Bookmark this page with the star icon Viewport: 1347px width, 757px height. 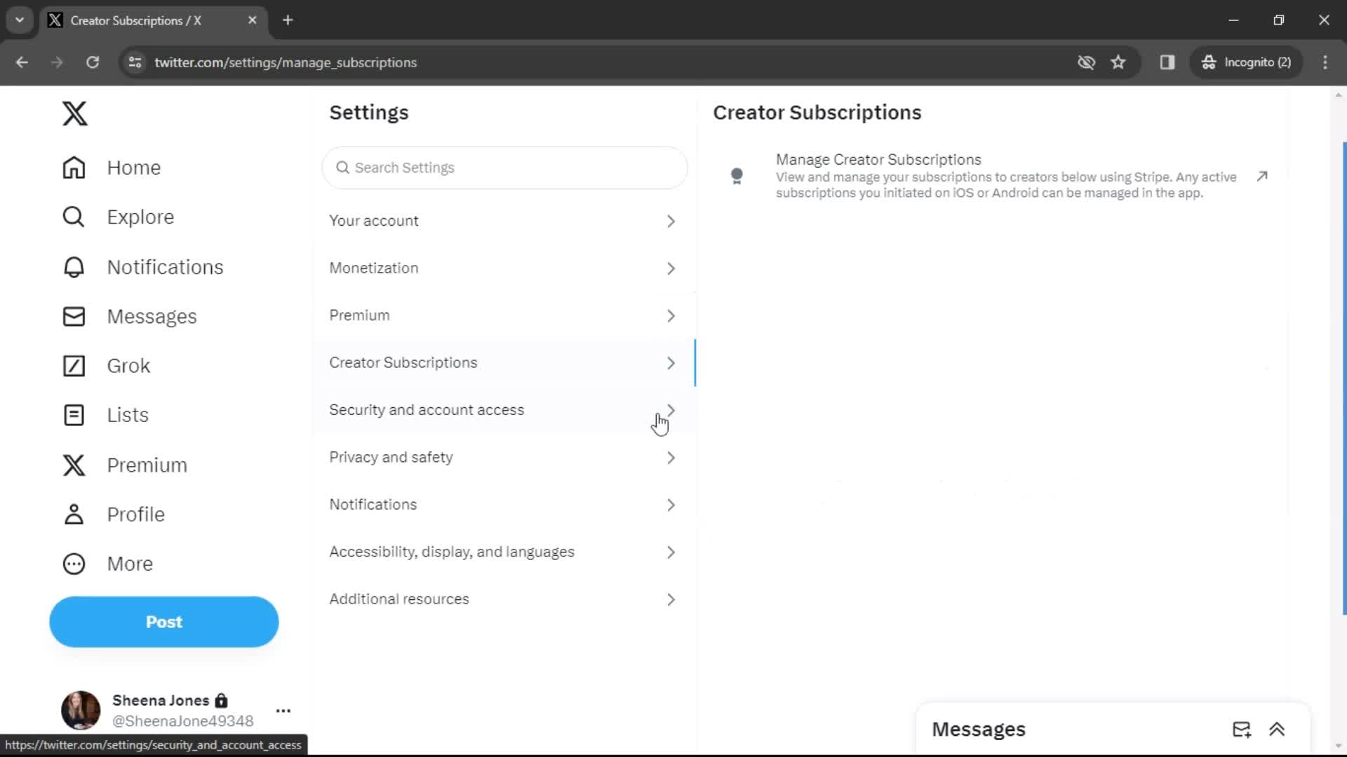coord(1118,62)
